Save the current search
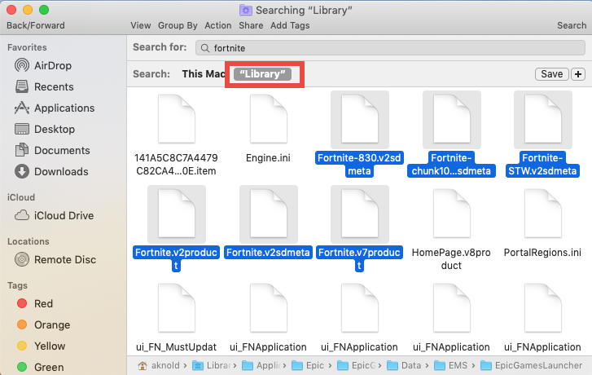This screenshot has width=592, height=375. click(x=551, y=74)
